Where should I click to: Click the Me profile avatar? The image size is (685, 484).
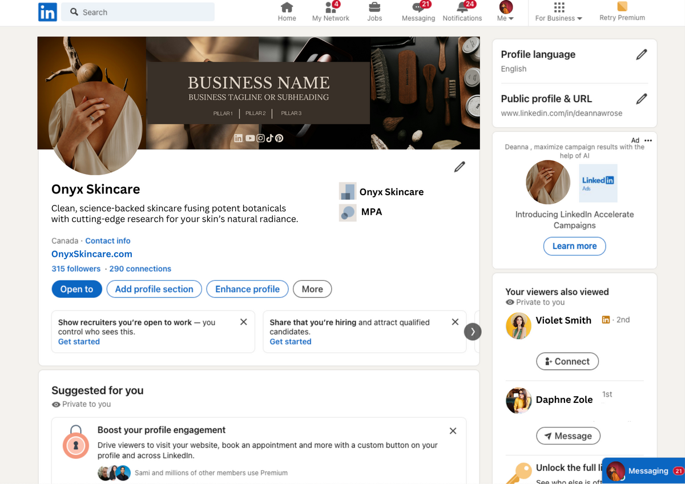pos(506,7)
